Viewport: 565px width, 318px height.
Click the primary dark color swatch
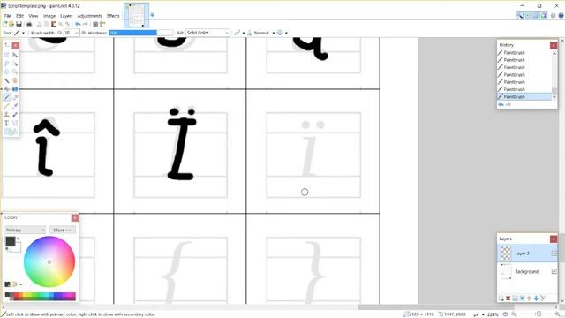tap(10, 241)
